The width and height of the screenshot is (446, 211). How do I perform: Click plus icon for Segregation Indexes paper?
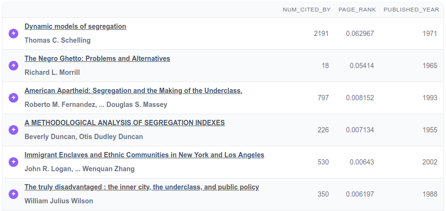pyautogui.click(x=13, y=130)
